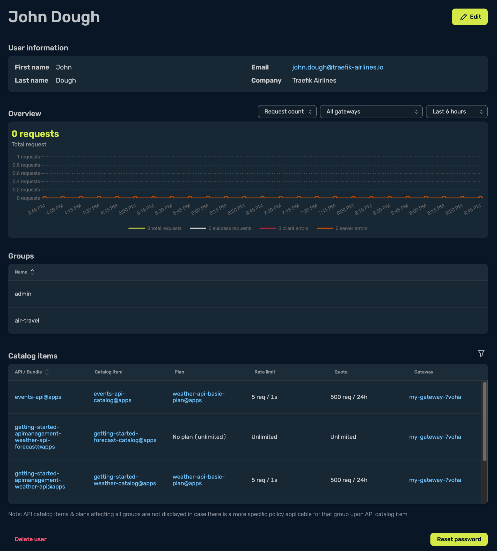Sort catalog by API / Bundle arrows
Image resolution: width=497 pixels, height=551 pixels.
point(47,372)
